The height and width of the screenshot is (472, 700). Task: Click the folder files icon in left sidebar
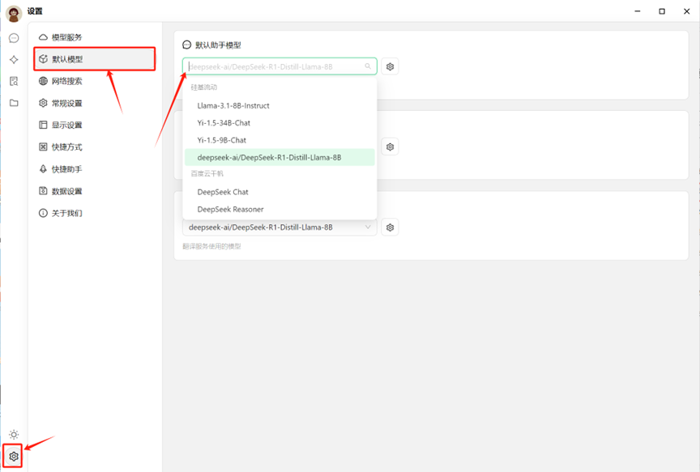coord(14,103)
